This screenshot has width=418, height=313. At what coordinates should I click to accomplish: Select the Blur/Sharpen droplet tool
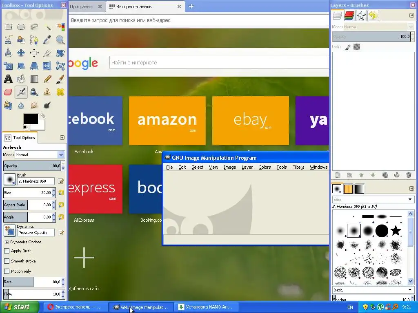tap(21, 105)
